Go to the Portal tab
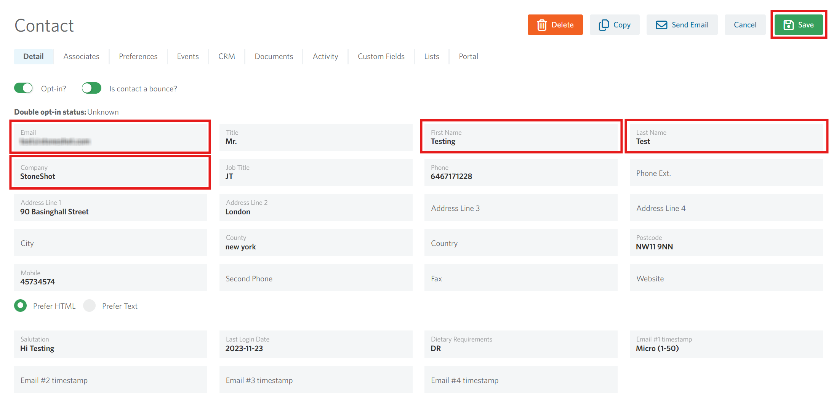Viewport: 839px width, 407px height. pyautogui.click(x=468, y=56)
